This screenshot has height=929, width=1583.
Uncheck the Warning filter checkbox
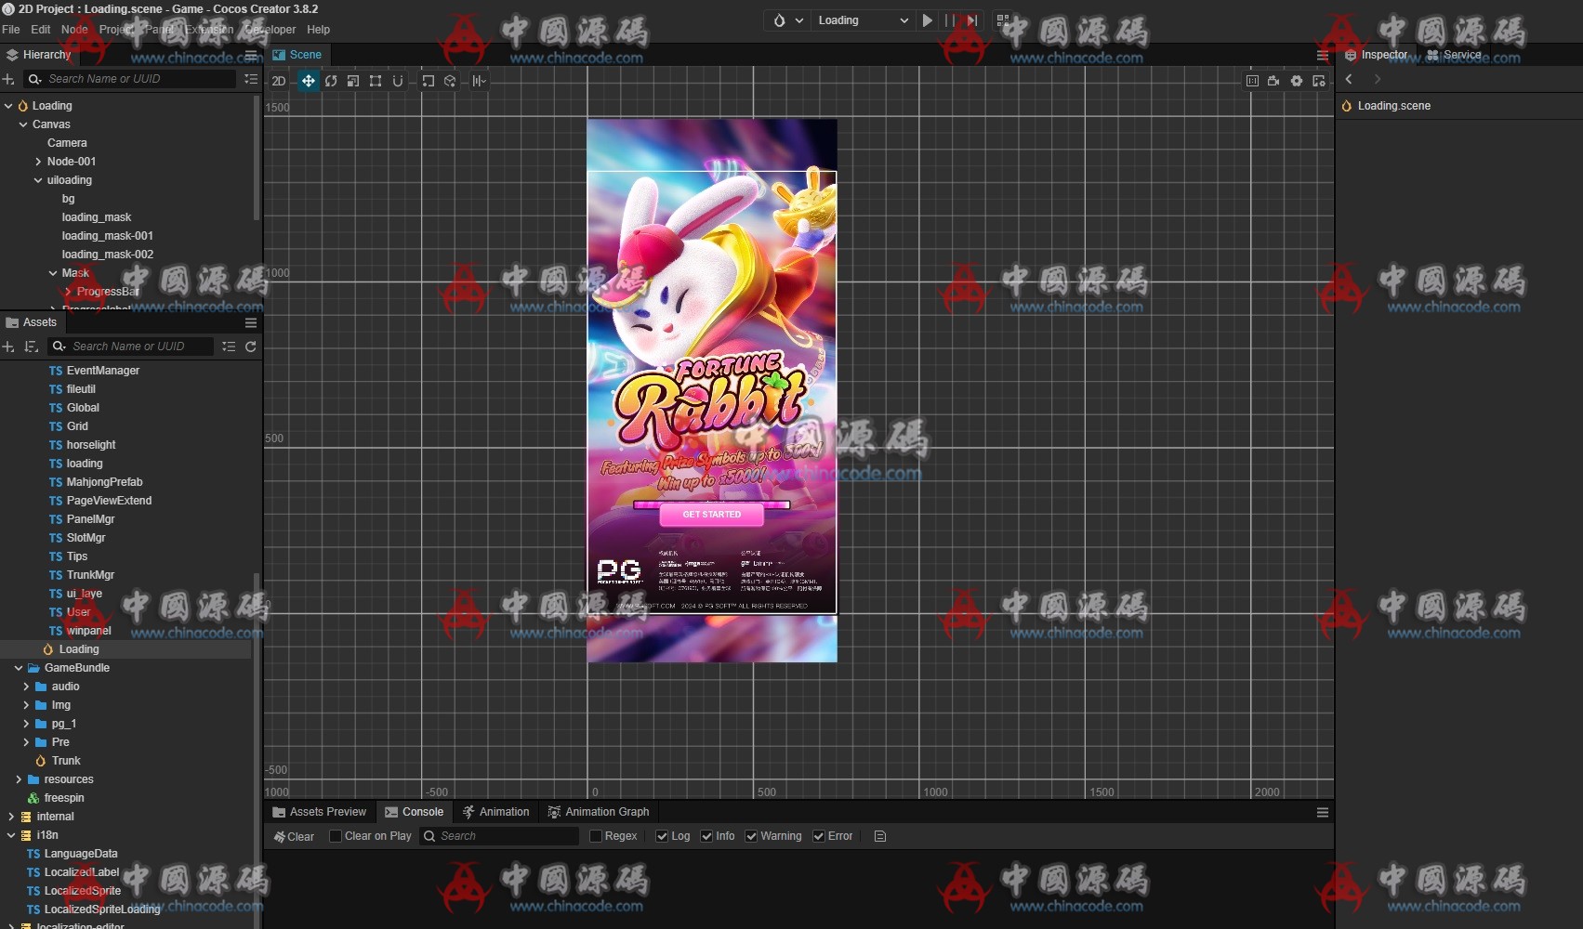tap(751, 836)
